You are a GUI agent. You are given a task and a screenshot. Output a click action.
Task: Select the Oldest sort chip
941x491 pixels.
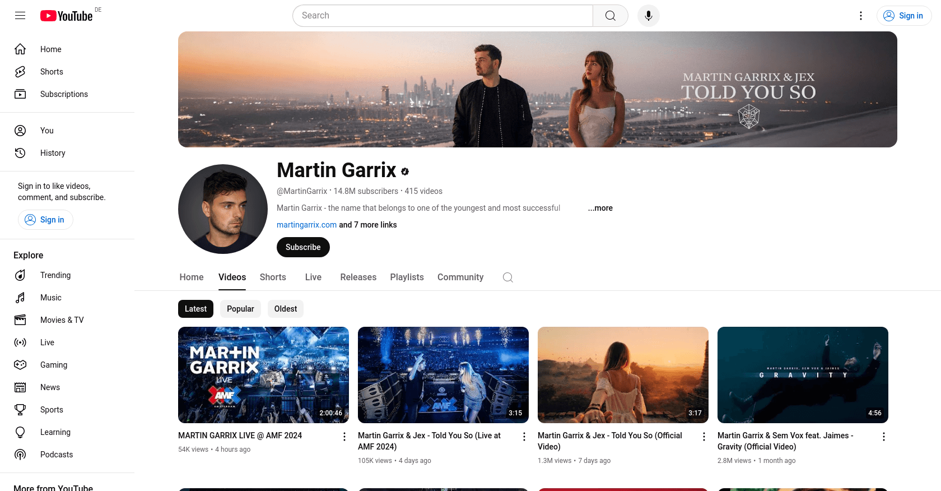click(x=286, y=309)
